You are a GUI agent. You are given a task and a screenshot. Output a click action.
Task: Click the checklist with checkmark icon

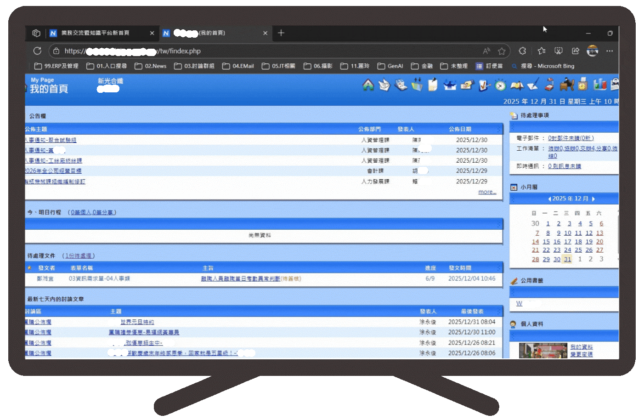point(484,85)
